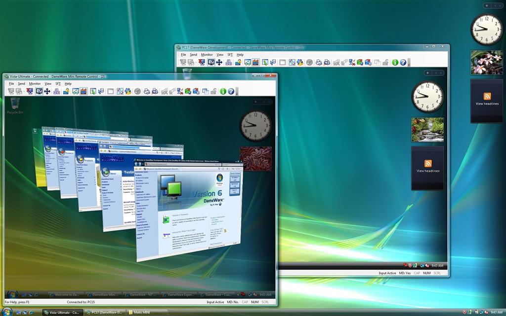Click the blue Help question mark in Vista-Ultimate toolbar

click(x=231, y=91)
